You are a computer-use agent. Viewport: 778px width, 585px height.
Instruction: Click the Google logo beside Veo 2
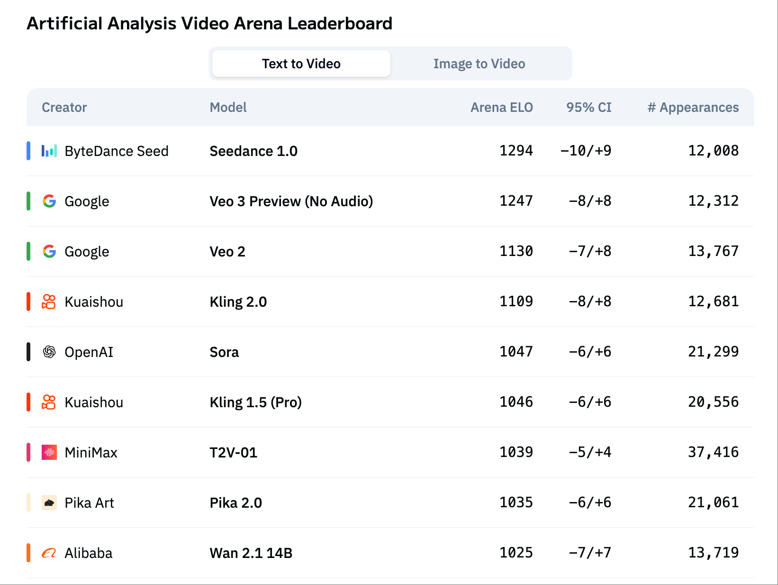49,251
